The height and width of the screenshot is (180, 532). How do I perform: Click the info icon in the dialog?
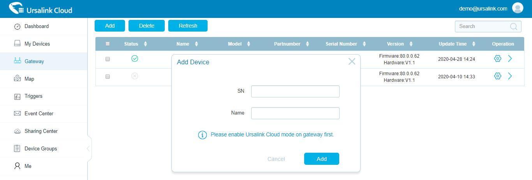202,135
